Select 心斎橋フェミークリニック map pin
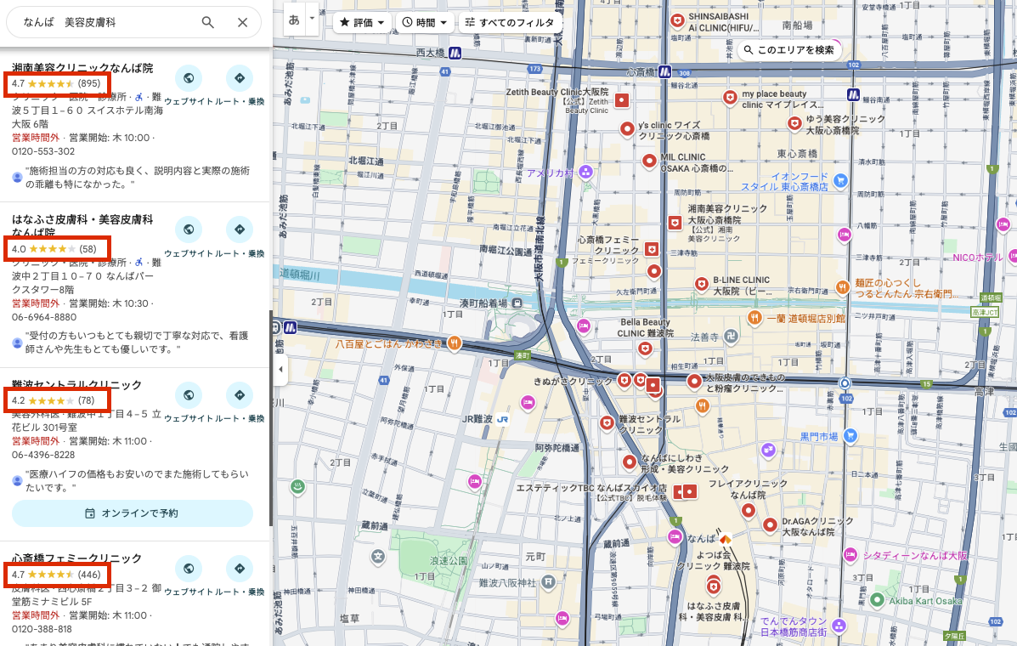 (652, 249)
